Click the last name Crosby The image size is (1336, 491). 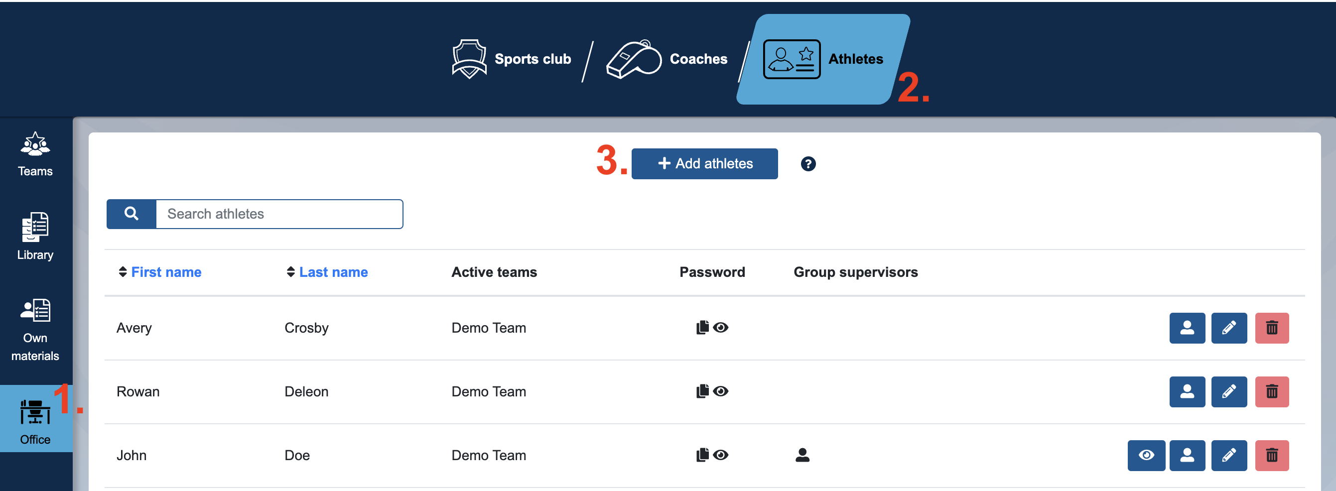coord(306,328)
